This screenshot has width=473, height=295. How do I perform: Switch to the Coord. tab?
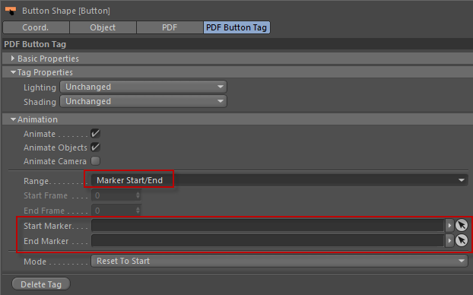[36, 27]
